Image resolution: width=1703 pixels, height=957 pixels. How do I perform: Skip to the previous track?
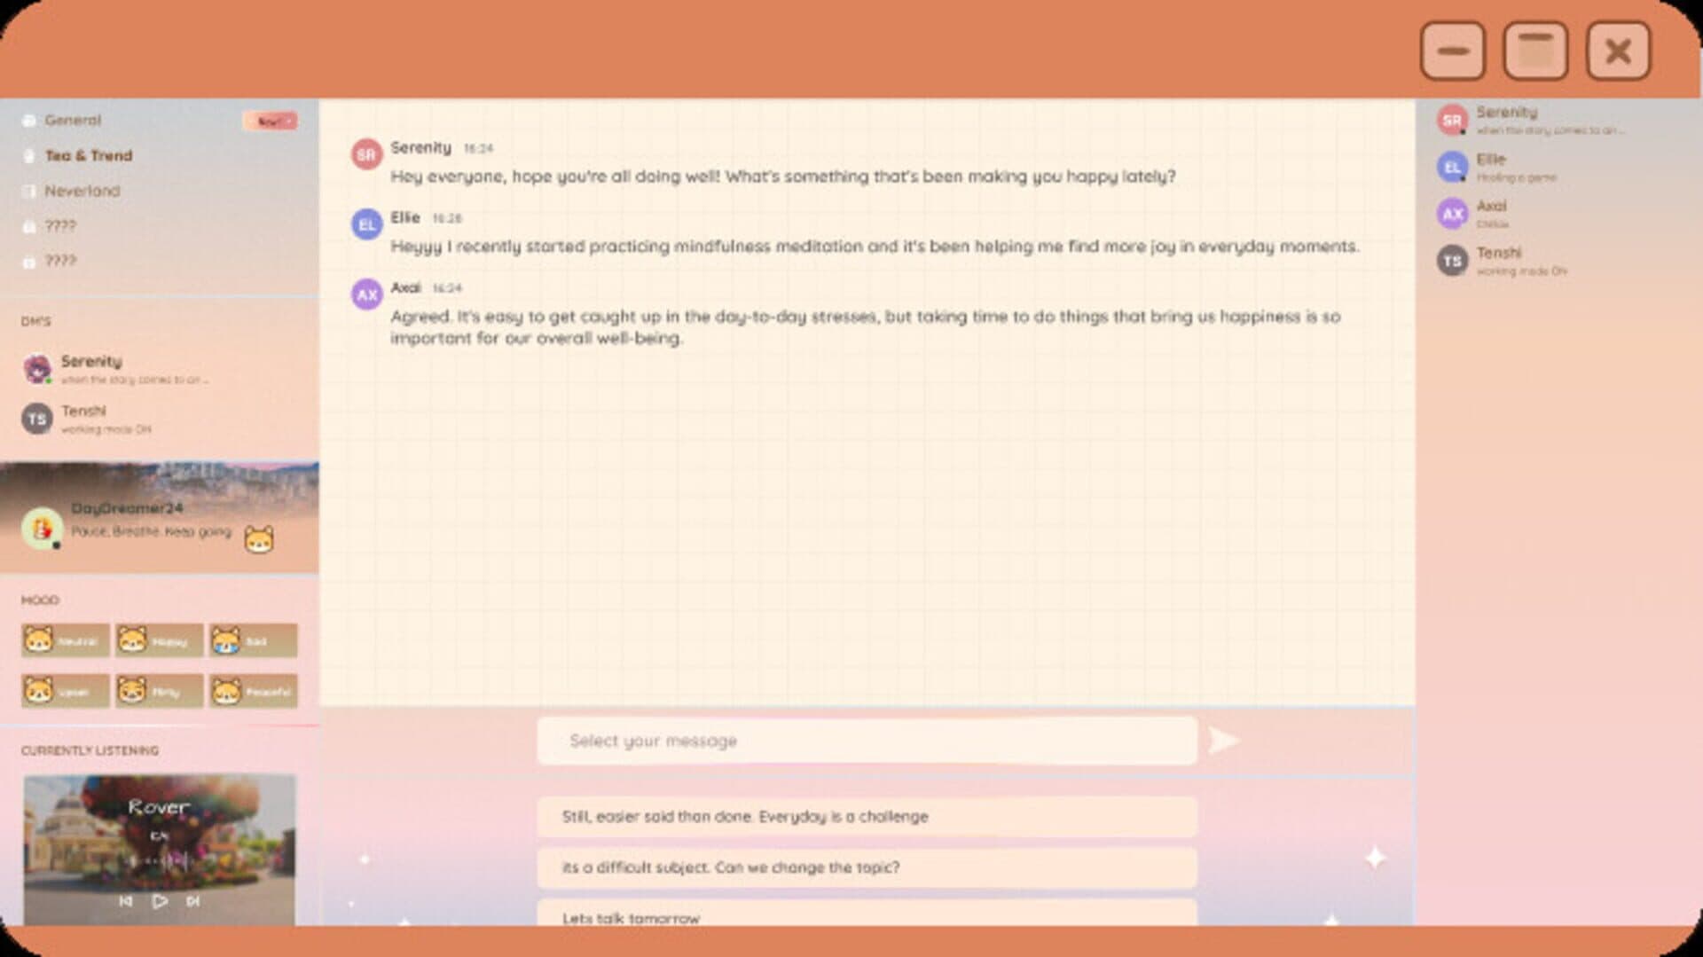point(126,901)
